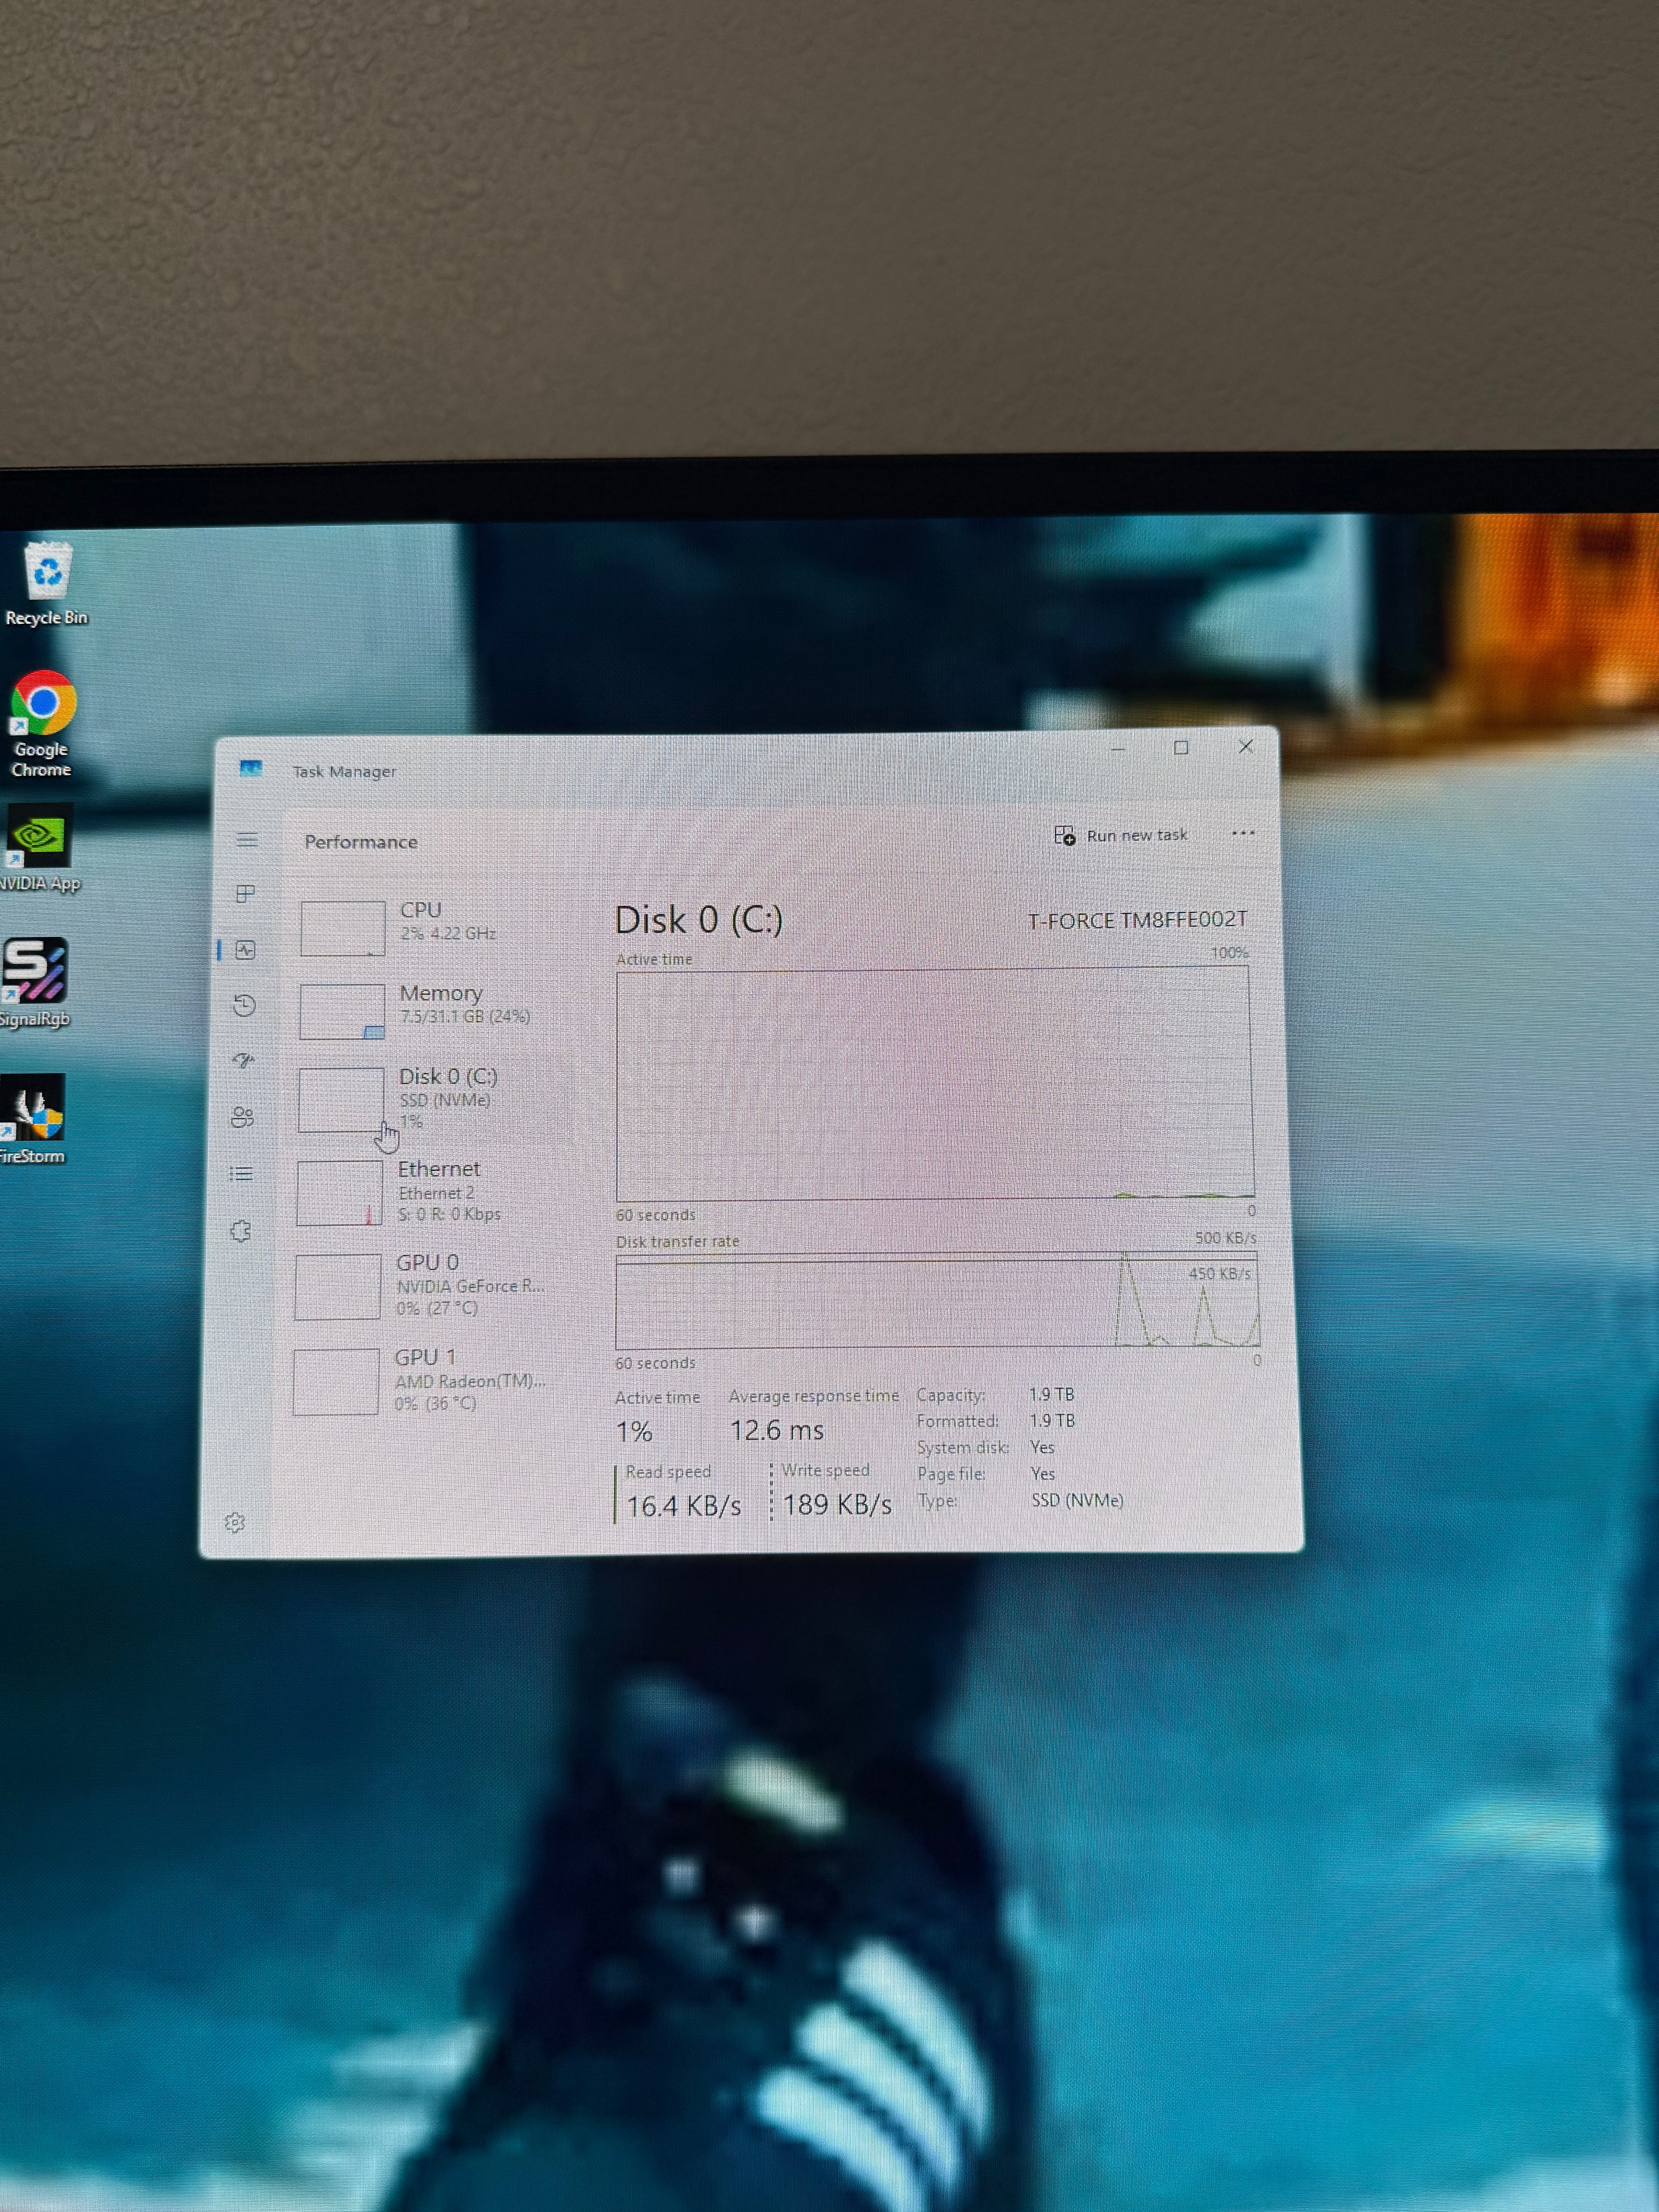1659x2212 pixels.
Task: Click the CPU mini graph thumbnail
Action: click(343, 928)
